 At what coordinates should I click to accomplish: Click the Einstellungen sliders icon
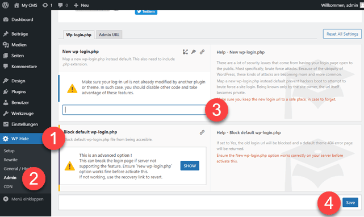[6, 124]
